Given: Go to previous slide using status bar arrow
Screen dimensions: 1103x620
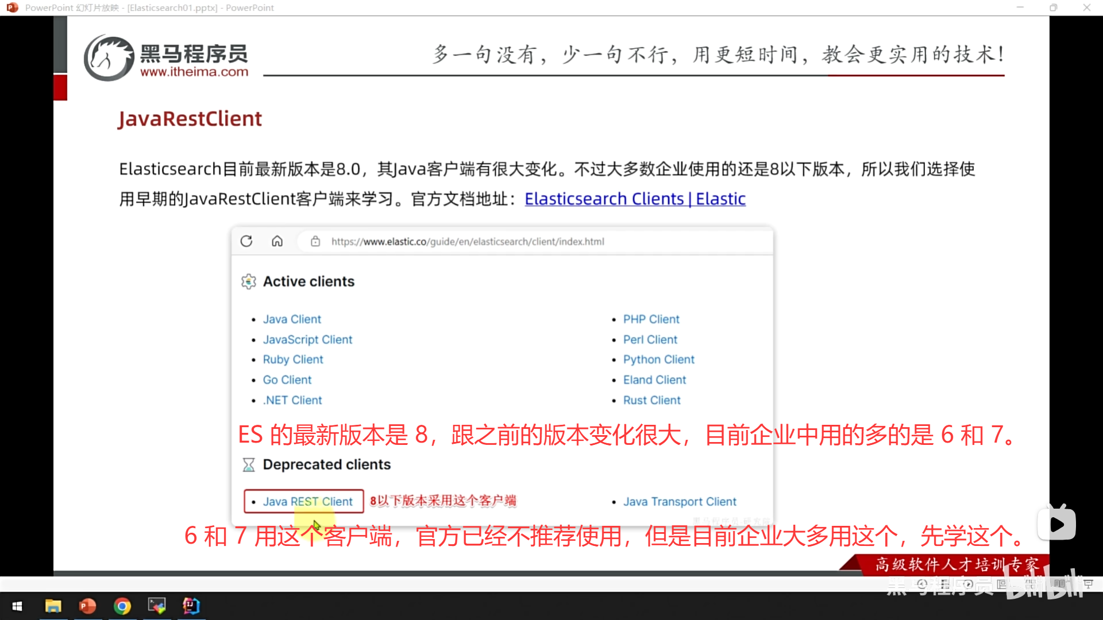Looking at the screenshot, I should click(922, 584).
